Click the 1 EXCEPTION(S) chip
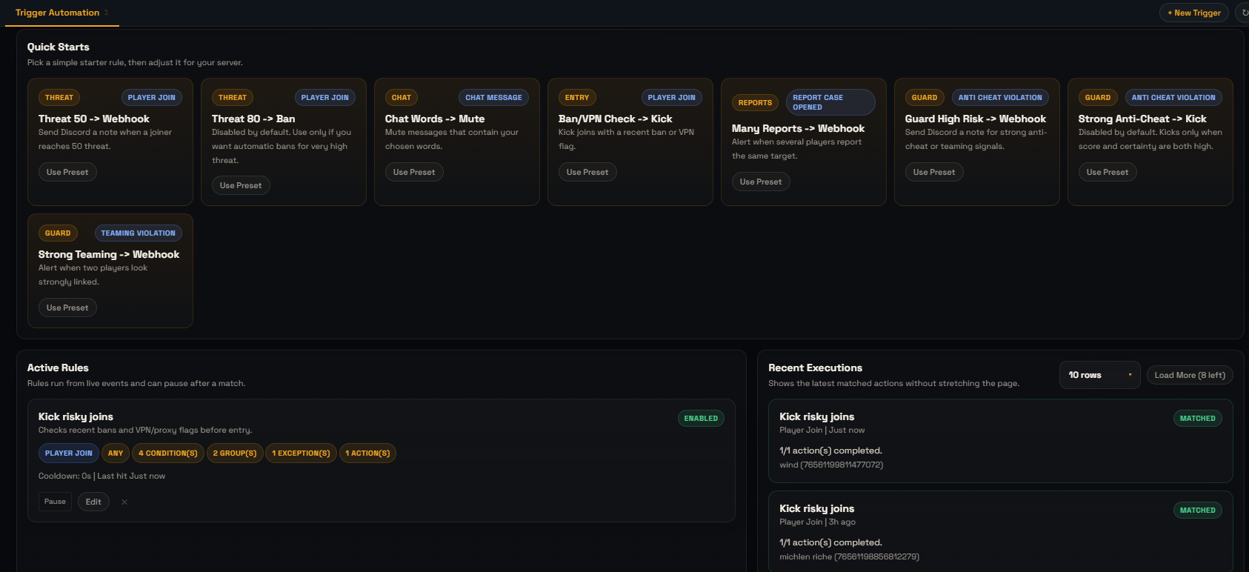The image size is (1249, 572). [x=301, y=453]
